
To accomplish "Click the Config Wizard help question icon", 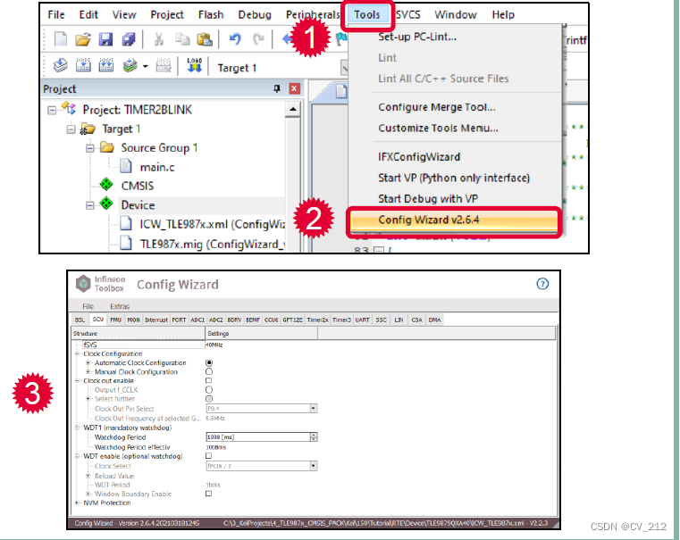I will click(x=542, y=284).
